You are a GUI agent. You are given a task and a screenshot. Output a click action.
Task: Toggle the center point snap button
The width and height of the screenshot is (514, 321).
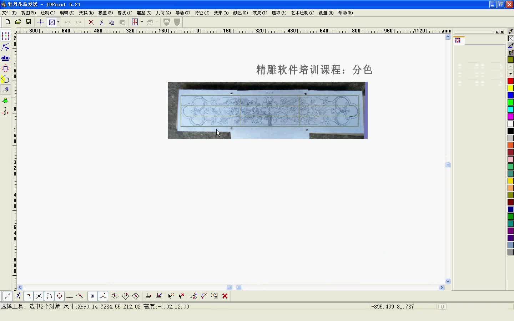(x=92, y=296)
